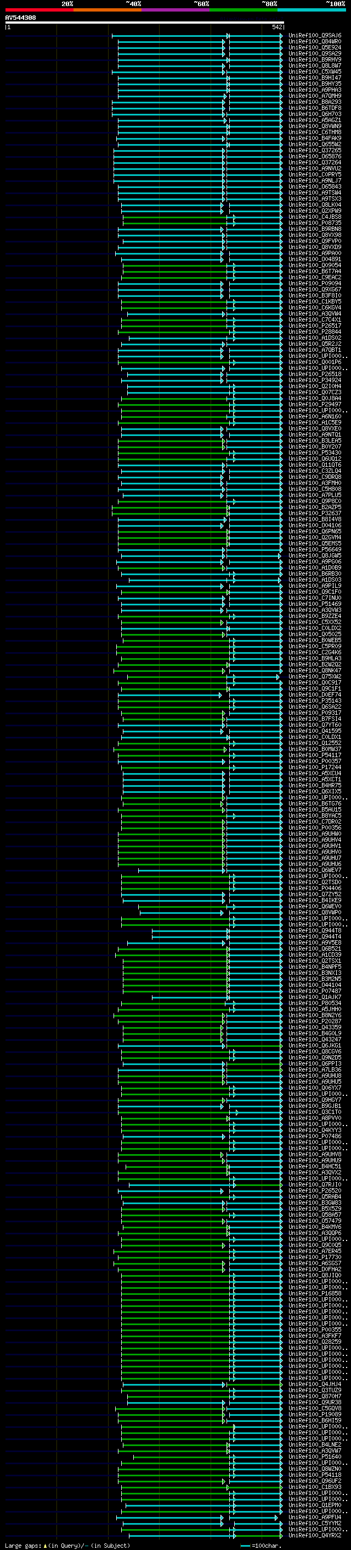Select the UniRef100_P08735 label
The width and height of the screenshot is (351, 1550).
click(315, 223)
